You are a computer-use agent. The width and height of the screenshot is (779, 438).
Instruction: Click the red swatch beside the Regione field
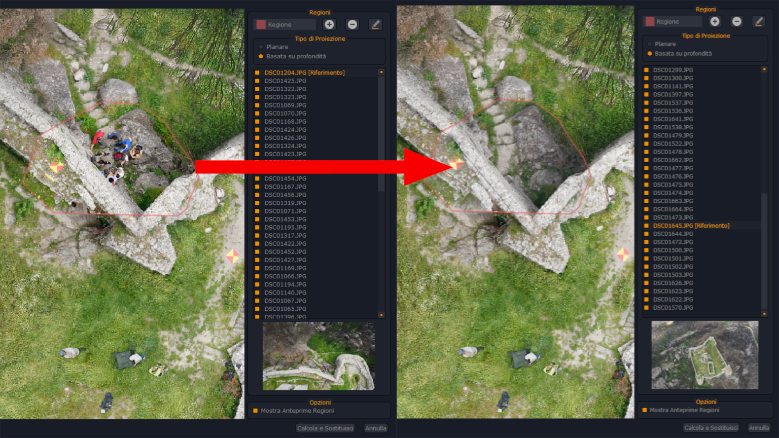tap(260, 24)
